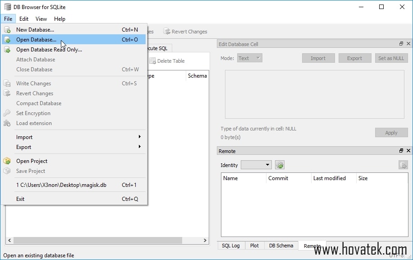Open the View menu

tap(41, 19)
